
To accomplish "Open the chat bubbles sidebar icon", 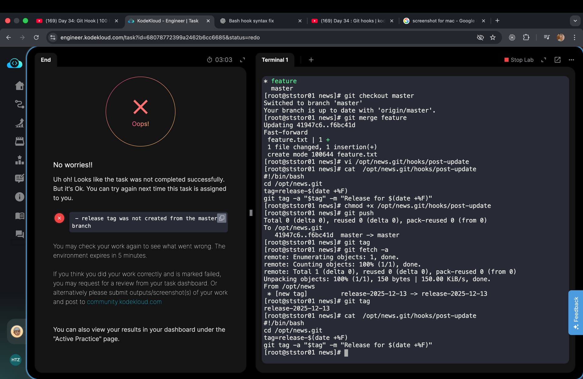I will tap(19, 234).
